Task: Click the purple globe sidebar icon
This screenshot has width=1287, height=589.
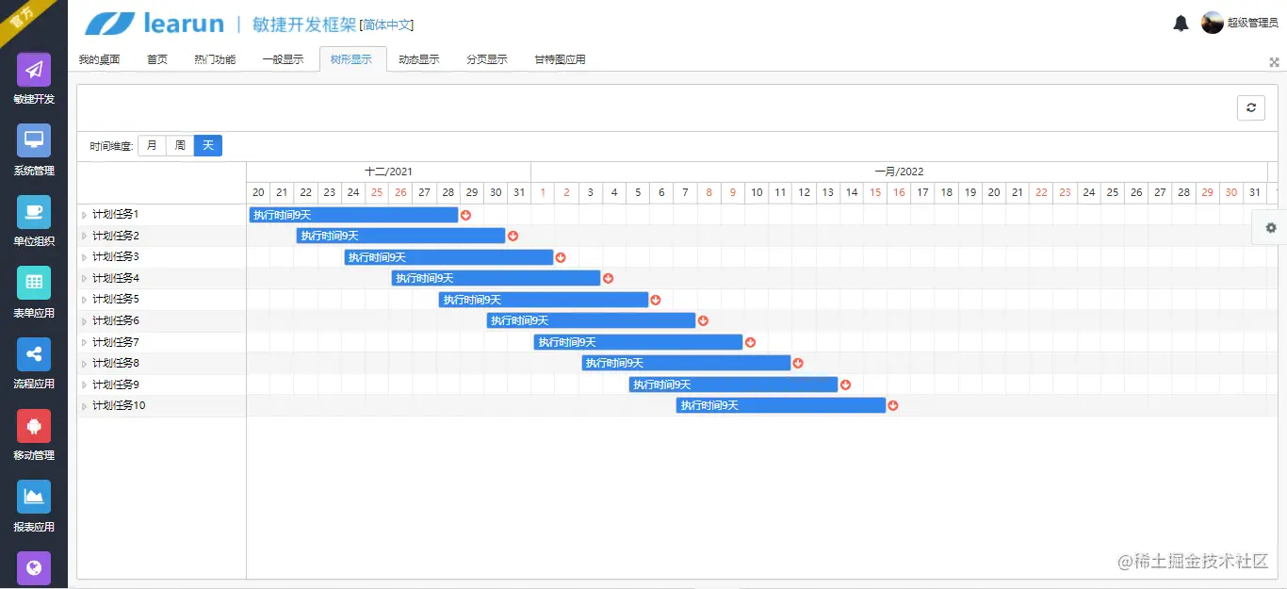Action: [x=34, y=567]
